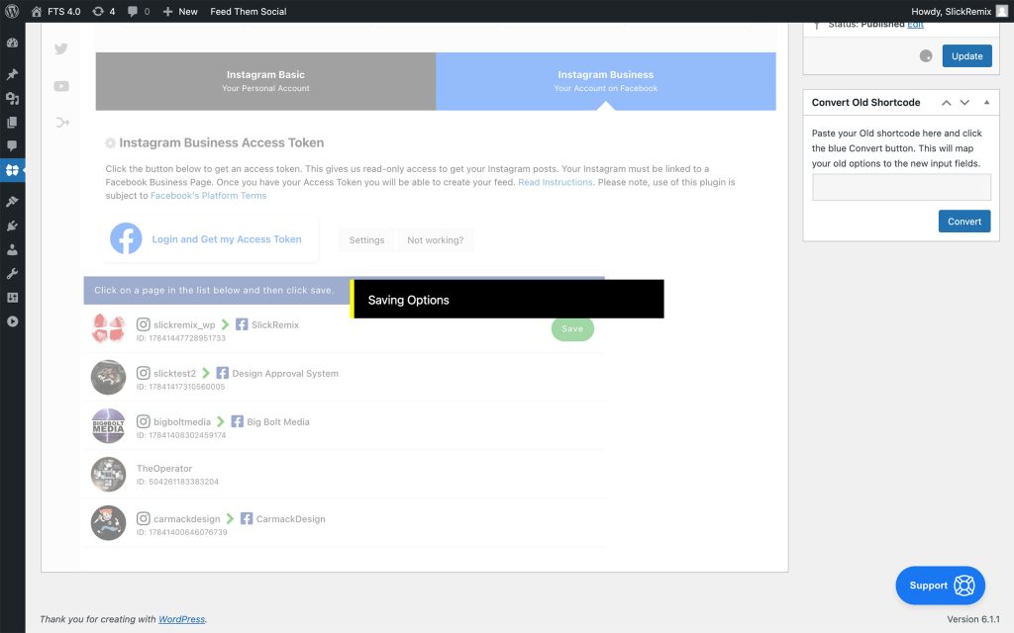Click Login and Get my Access Token
This screenshot has width=1014, height=633.
[x=227, y=239]
